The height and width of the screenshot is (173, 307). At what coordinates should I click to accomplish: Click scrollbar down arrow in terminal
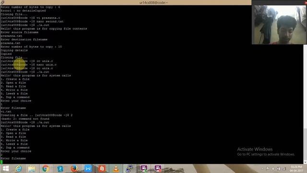click(x=305, y=162)
